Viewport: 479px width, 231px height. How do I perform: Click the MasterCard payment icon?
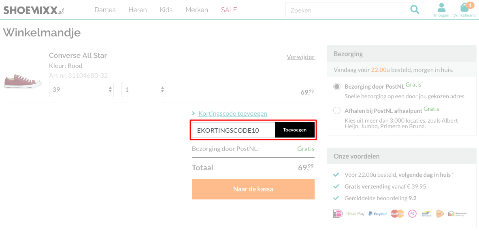397,214
